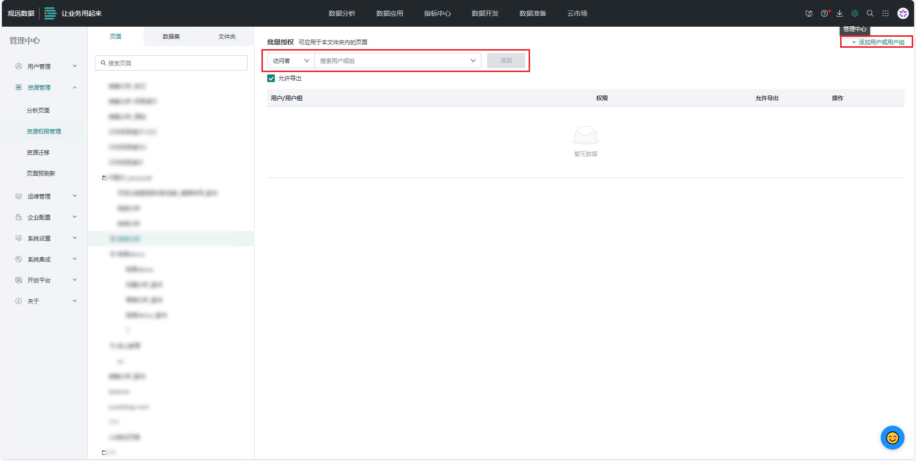Click the user avatar icon

[x=903, y=13]
